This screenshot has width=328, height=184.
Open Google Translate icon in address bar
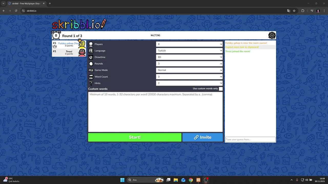pyautogui.click(x=289, y=11)
